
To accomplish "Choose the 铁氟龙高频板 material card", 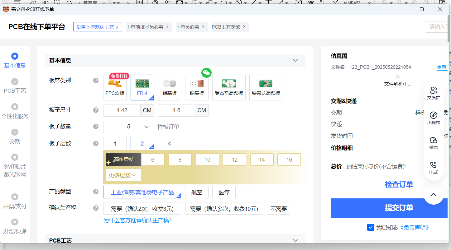I will coord(266,87).
